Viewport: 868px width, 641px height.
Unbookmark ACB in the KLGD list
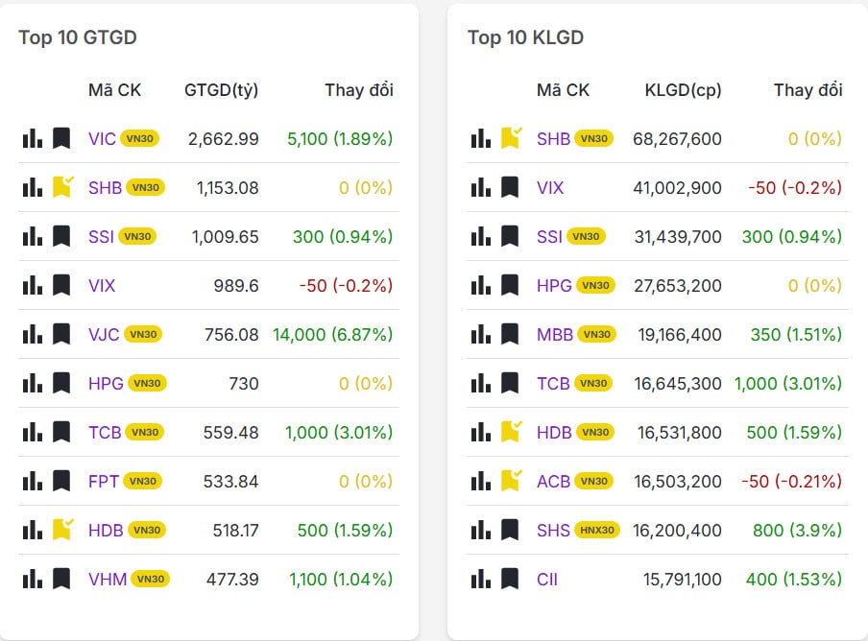[x=511, y=481]
